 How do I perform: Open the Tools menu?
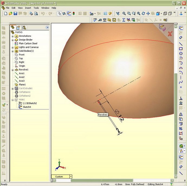(36, 8)
